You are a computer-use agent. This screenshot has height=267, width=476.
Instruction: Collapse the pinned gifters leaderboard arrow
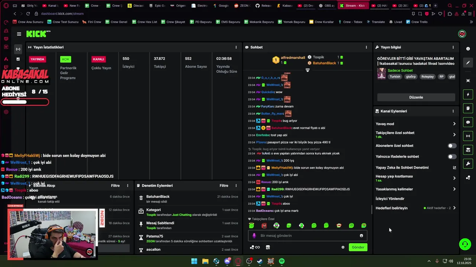coord(308,70)
